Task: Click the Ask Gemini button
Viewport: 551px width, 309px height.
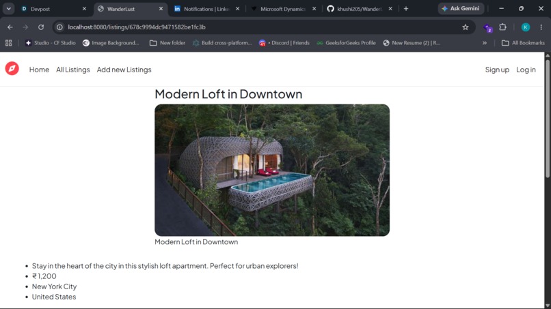Action: click(461, 8)
